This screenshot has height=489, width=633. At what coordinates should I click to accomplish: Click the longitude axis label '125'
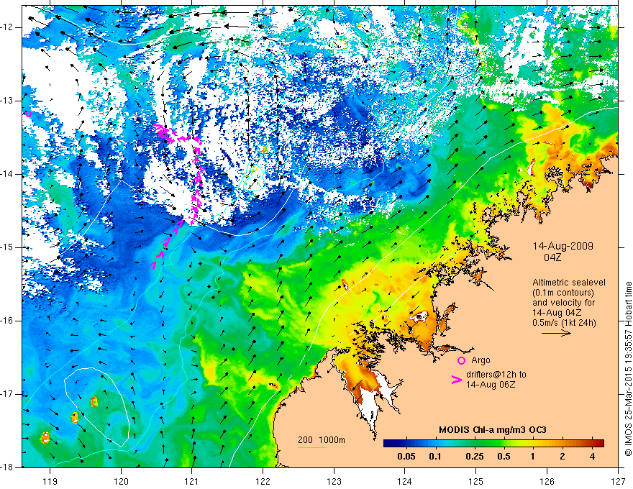click(476, 481)
